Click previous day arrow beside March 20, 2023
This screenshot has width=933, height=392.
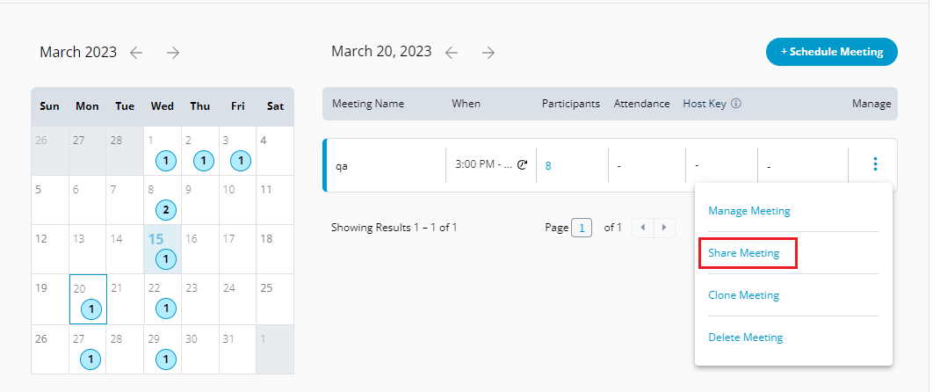tap(452, 53)
